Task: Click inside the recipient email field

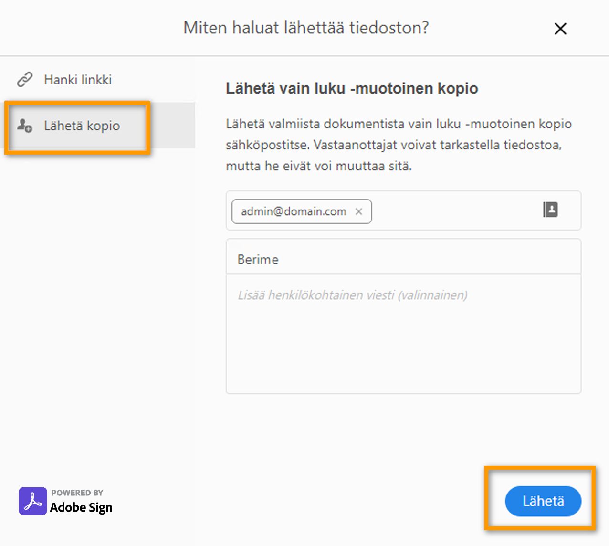Action: 453,210
